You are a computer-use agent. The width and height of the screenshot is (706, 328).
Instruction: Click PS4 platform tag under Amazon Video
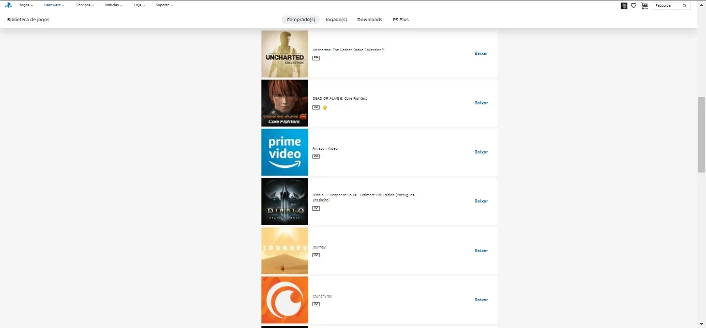click(316, 157)
